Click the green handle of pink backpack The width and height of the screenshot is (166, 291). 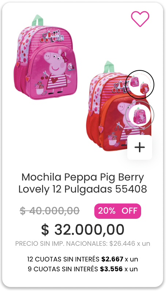click(x=37, y=20)
